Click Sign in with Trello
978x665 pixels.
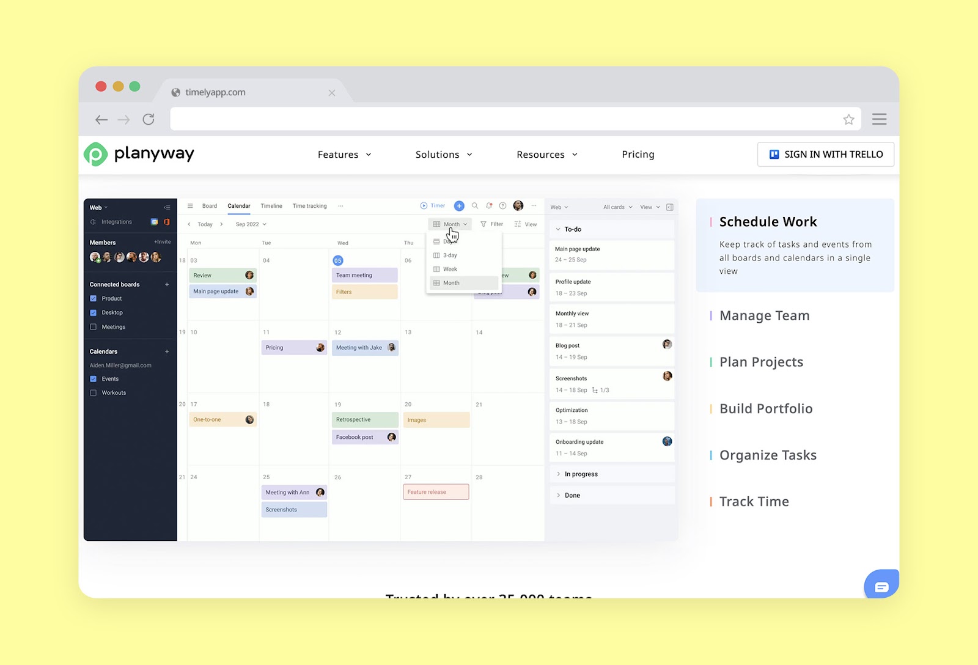click(x=825, y=154)
